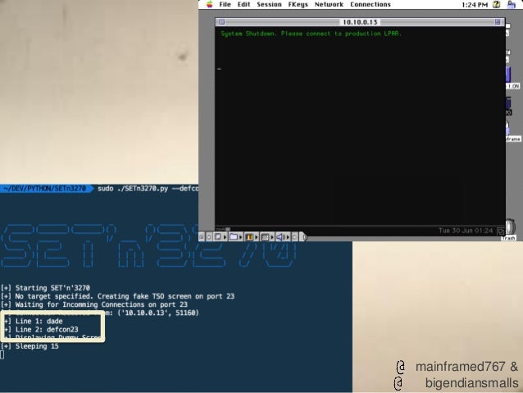Viewport: 523px width, 393px height.
Task: Click the ('10.10.0.13', 51160) address text
Action: (158, 313)
